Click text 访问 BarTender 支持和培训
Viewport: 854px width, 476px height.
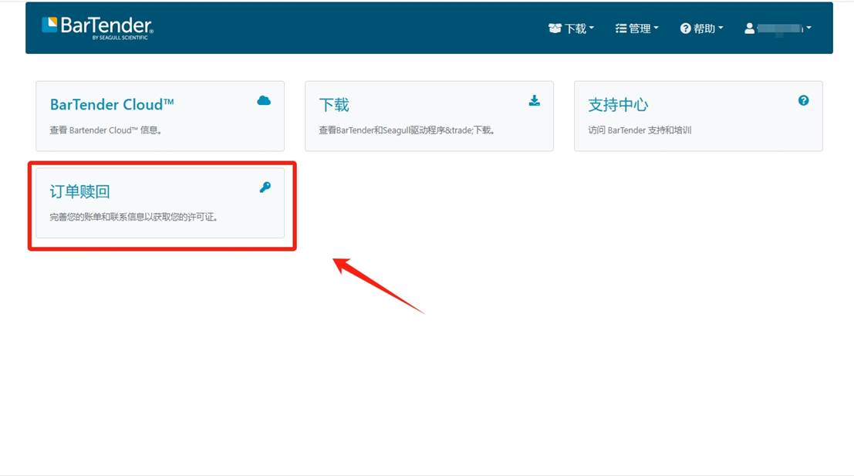640,130
